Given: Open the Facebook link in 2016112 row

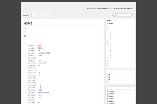Looking at the screenshot, I should (x=43, y=63).
